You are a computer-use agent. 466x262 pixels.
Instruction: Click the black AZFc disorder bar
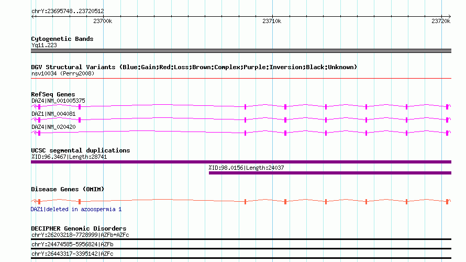tap(241, 258)
